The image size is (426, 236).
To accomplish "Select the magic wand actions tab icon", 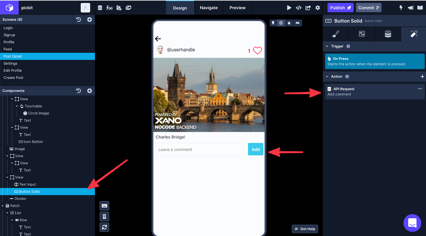I will [414, 34].
